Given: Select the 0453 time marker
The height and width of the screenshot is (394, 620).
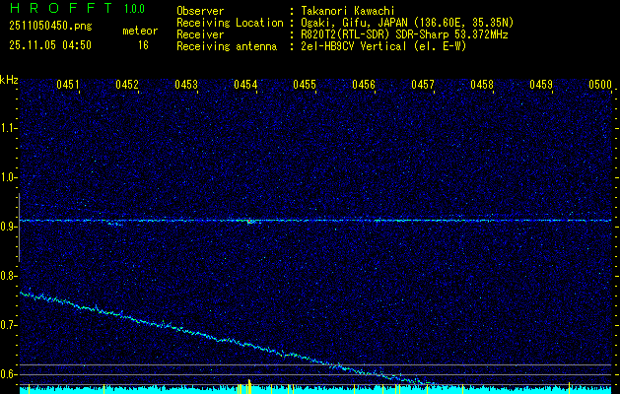Looking at the screenshot, I should pos(186,86).
